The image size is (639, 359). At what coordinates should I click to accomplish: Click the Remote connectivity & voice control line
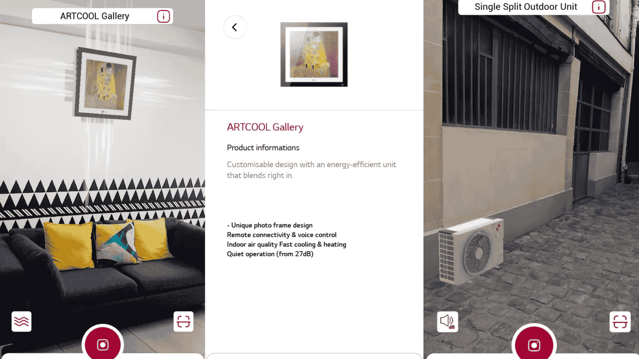pos(282,235)
